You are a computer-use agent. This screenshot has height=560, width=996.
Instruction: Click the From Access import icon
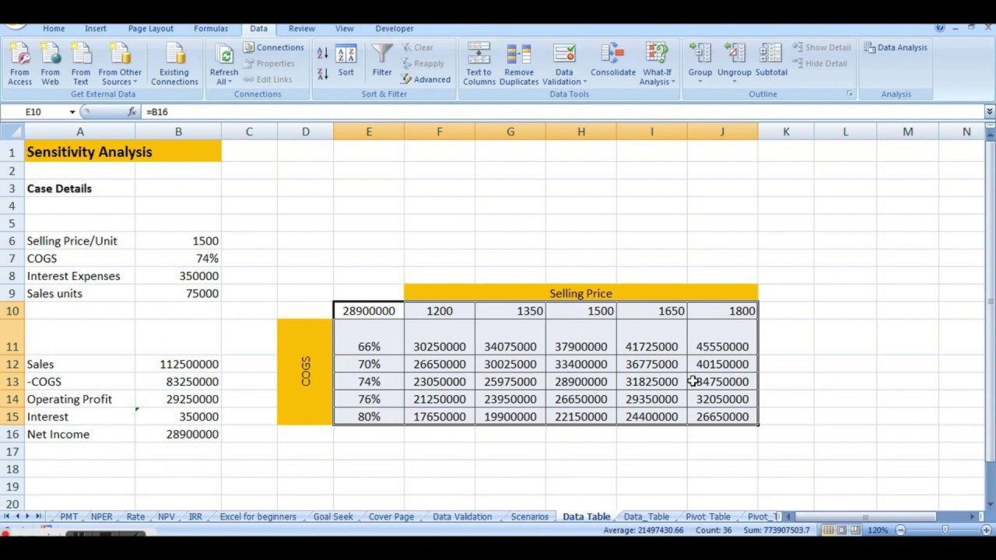point(19,64)
